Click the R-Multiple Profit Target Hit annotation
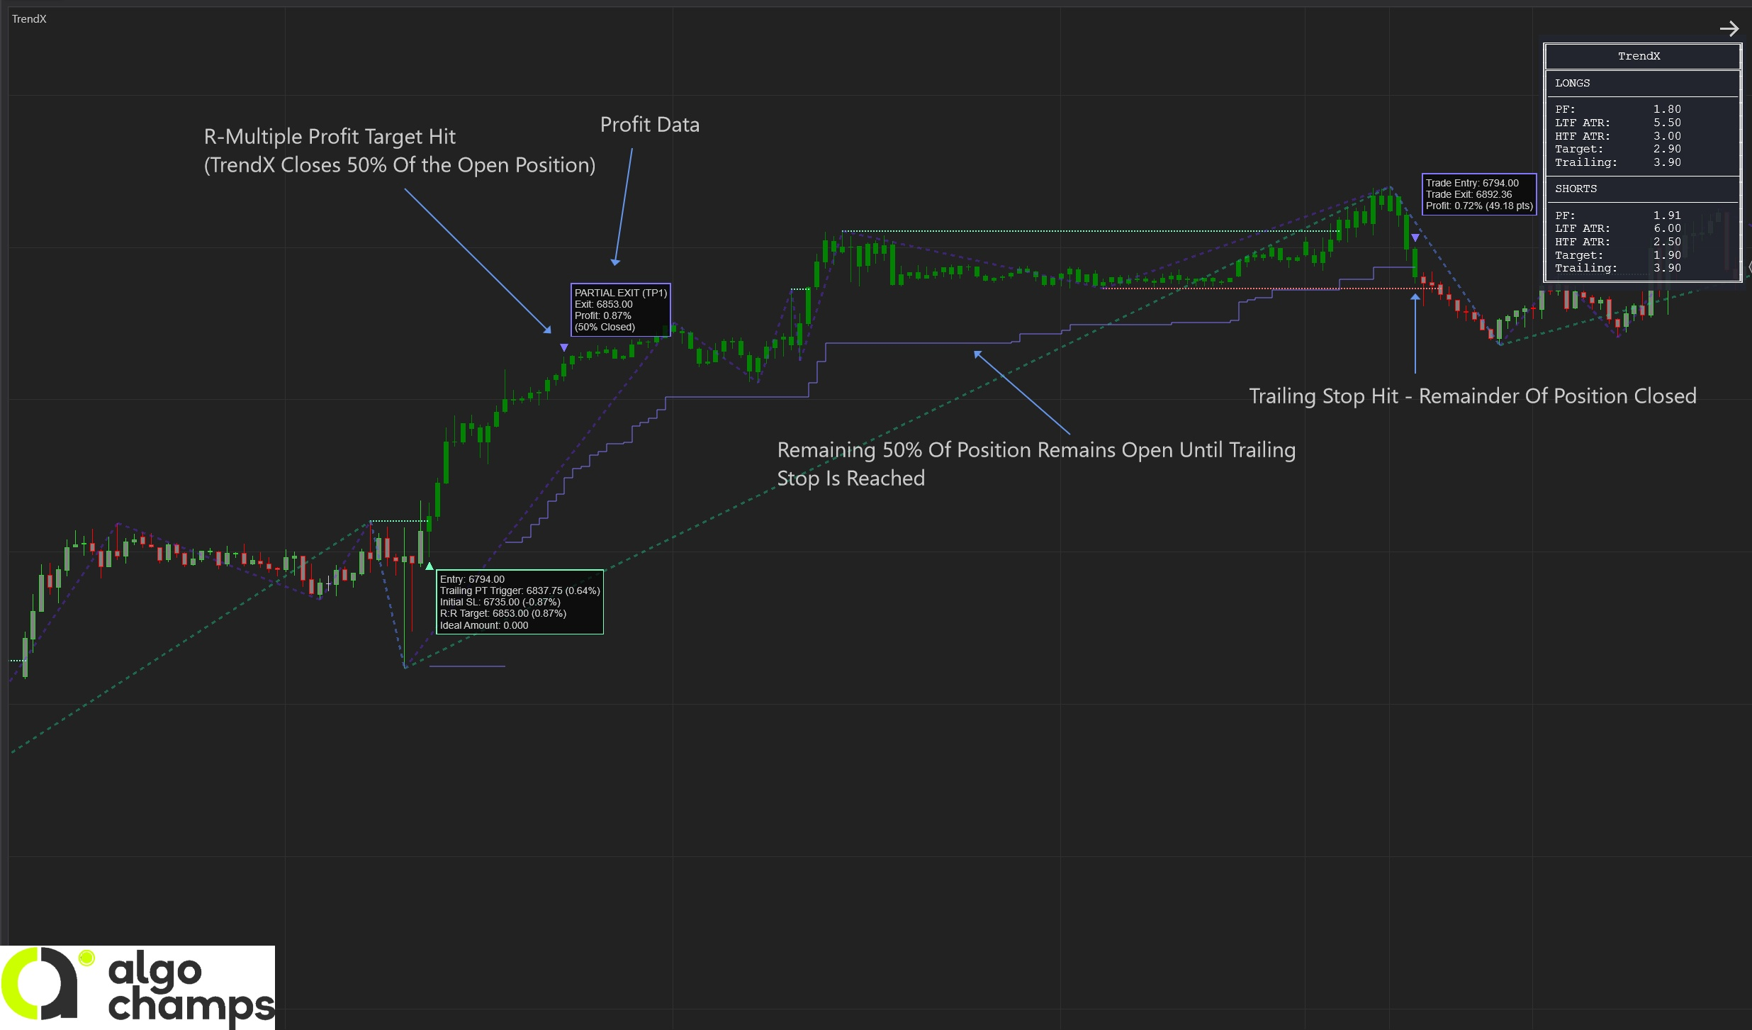Screen dimensions: 1752x1030 [x=400, y=150]
